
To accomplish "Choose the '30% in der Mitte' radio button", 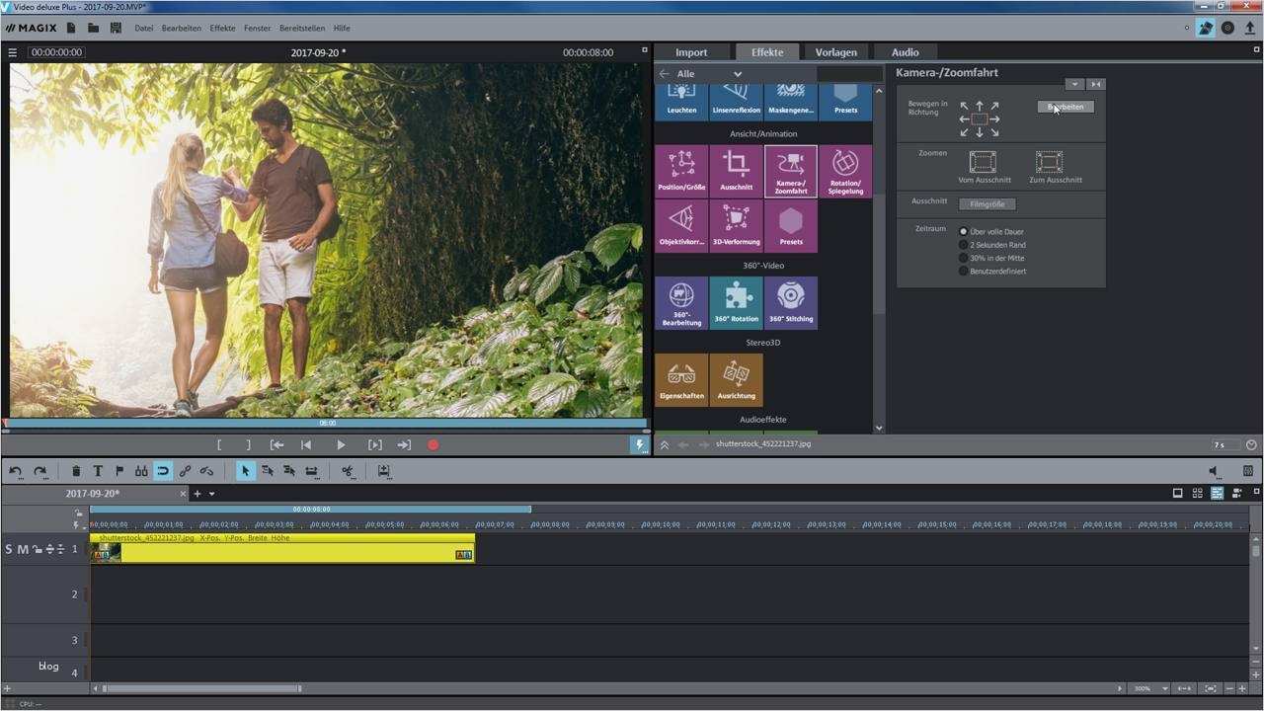I will point(964,258).
